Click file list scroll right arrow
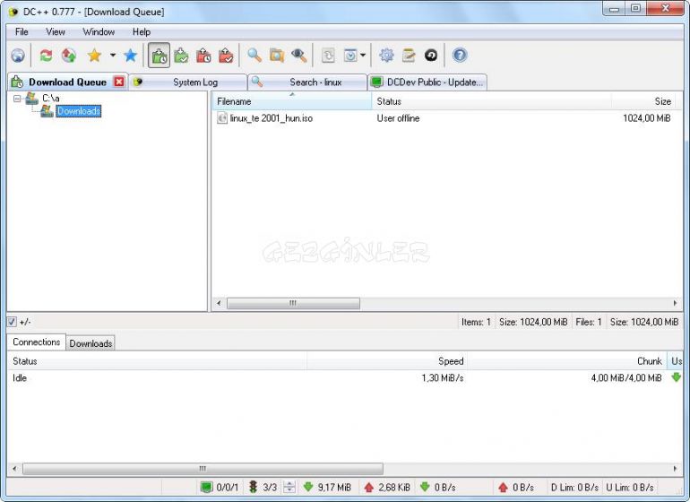 click(675, 303)
